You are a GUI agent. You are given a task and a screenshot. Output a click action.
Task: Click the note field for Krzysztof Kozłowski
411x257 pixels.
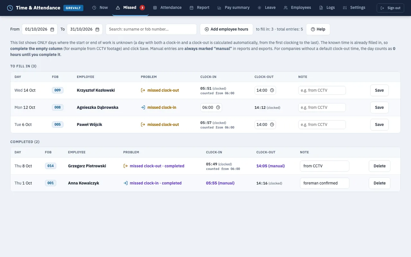(322, 90)
